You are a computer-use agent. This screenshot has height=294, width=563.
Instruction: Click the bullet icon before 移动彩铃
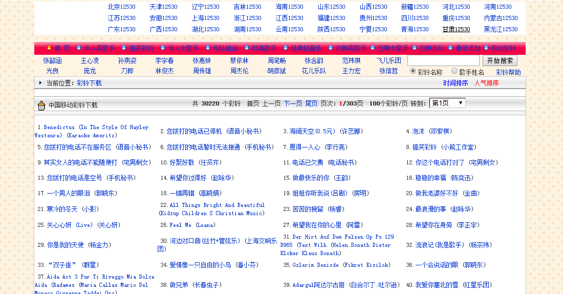(x=486, y=48)
